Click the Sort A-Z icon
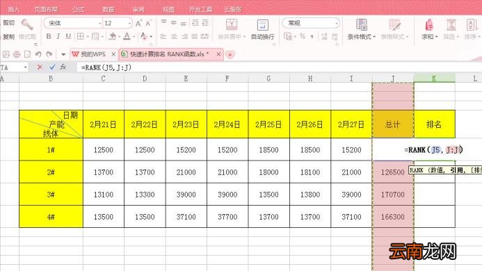 click(471, 24)
